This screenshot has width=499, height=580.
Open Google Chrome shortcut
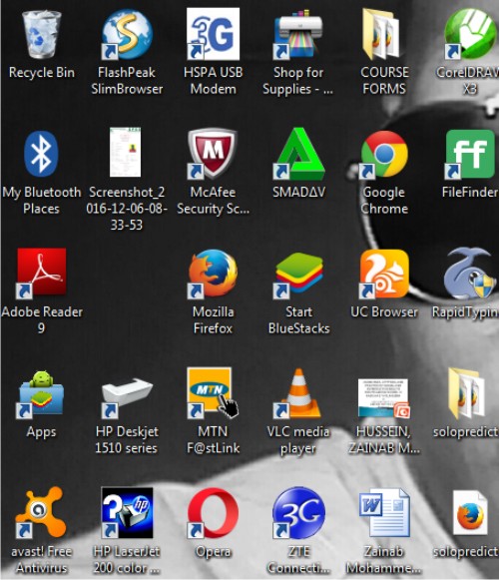[384, 155]
